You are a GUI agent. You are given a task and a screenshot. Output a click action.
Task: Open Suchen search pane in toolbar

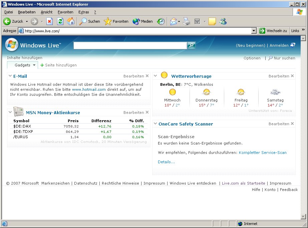point(89,21)
